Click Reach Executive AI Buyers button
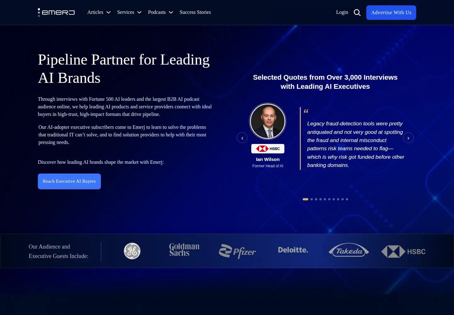Image resolution: width=454 pixels, height=315 pixels. (69, 181)
